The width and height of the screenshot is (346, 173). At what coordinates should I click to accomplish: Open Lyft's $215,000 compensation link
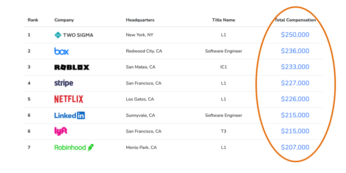click(295, 131)
